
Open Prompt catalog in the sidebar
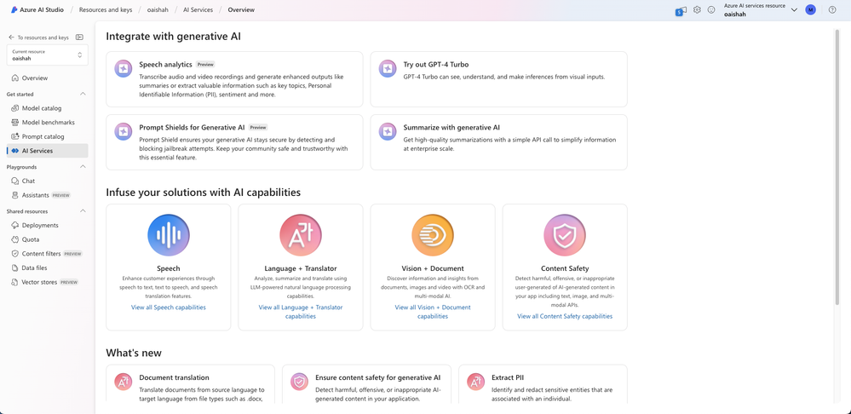tap(47, 137)
